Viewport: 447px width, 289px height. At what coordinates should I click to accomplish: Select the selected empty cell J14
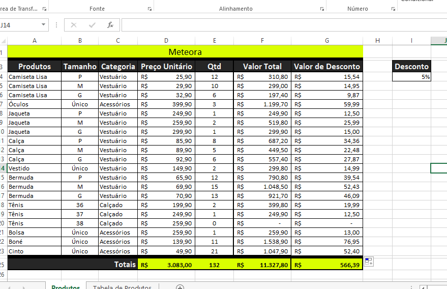439,168
